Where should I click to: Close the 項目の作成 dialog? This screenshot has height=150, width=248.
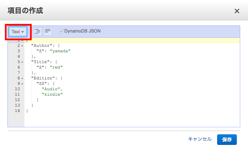pos(237,11)
